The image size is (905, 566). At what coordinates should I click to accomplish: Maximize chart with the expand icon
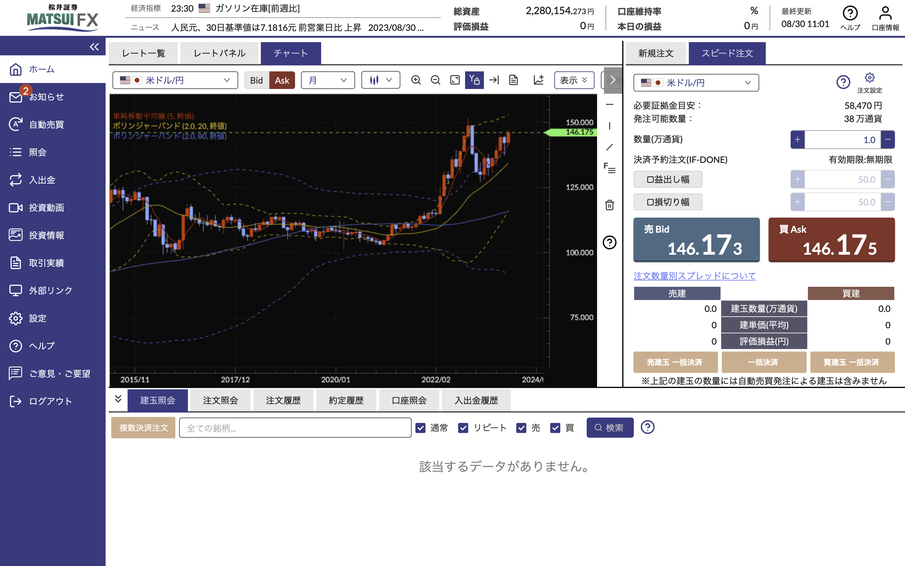point(455,80)
